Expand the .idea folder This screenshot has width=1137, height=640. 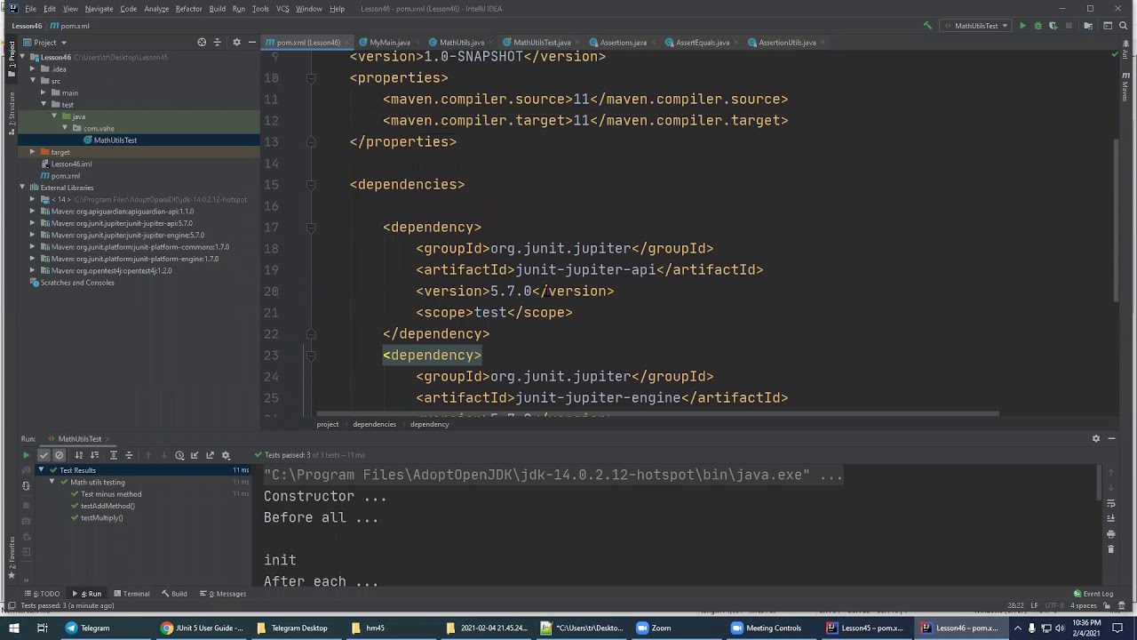pyautogui.click(x=33, y=68)
